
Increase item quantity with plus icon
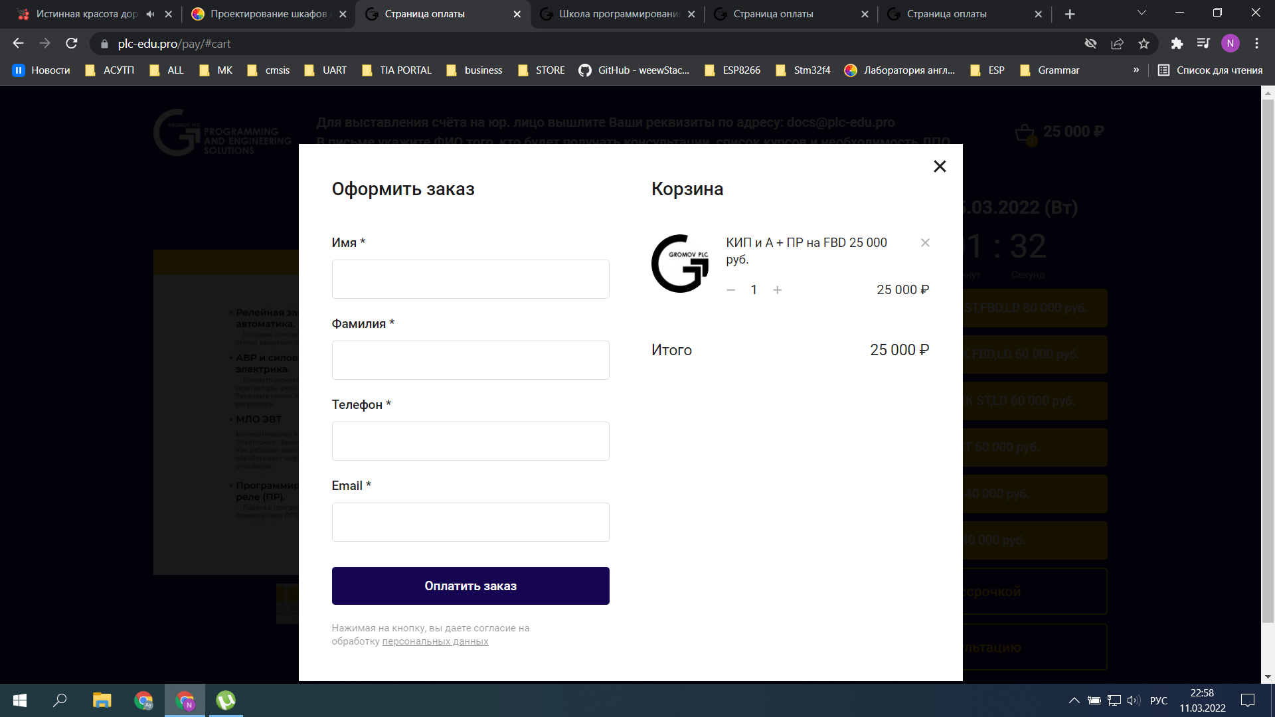click(777, 290)
